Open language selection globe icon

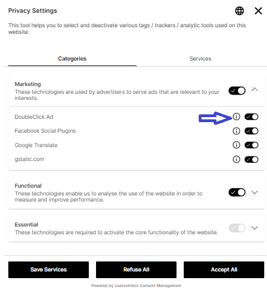[x=239, y=11]
